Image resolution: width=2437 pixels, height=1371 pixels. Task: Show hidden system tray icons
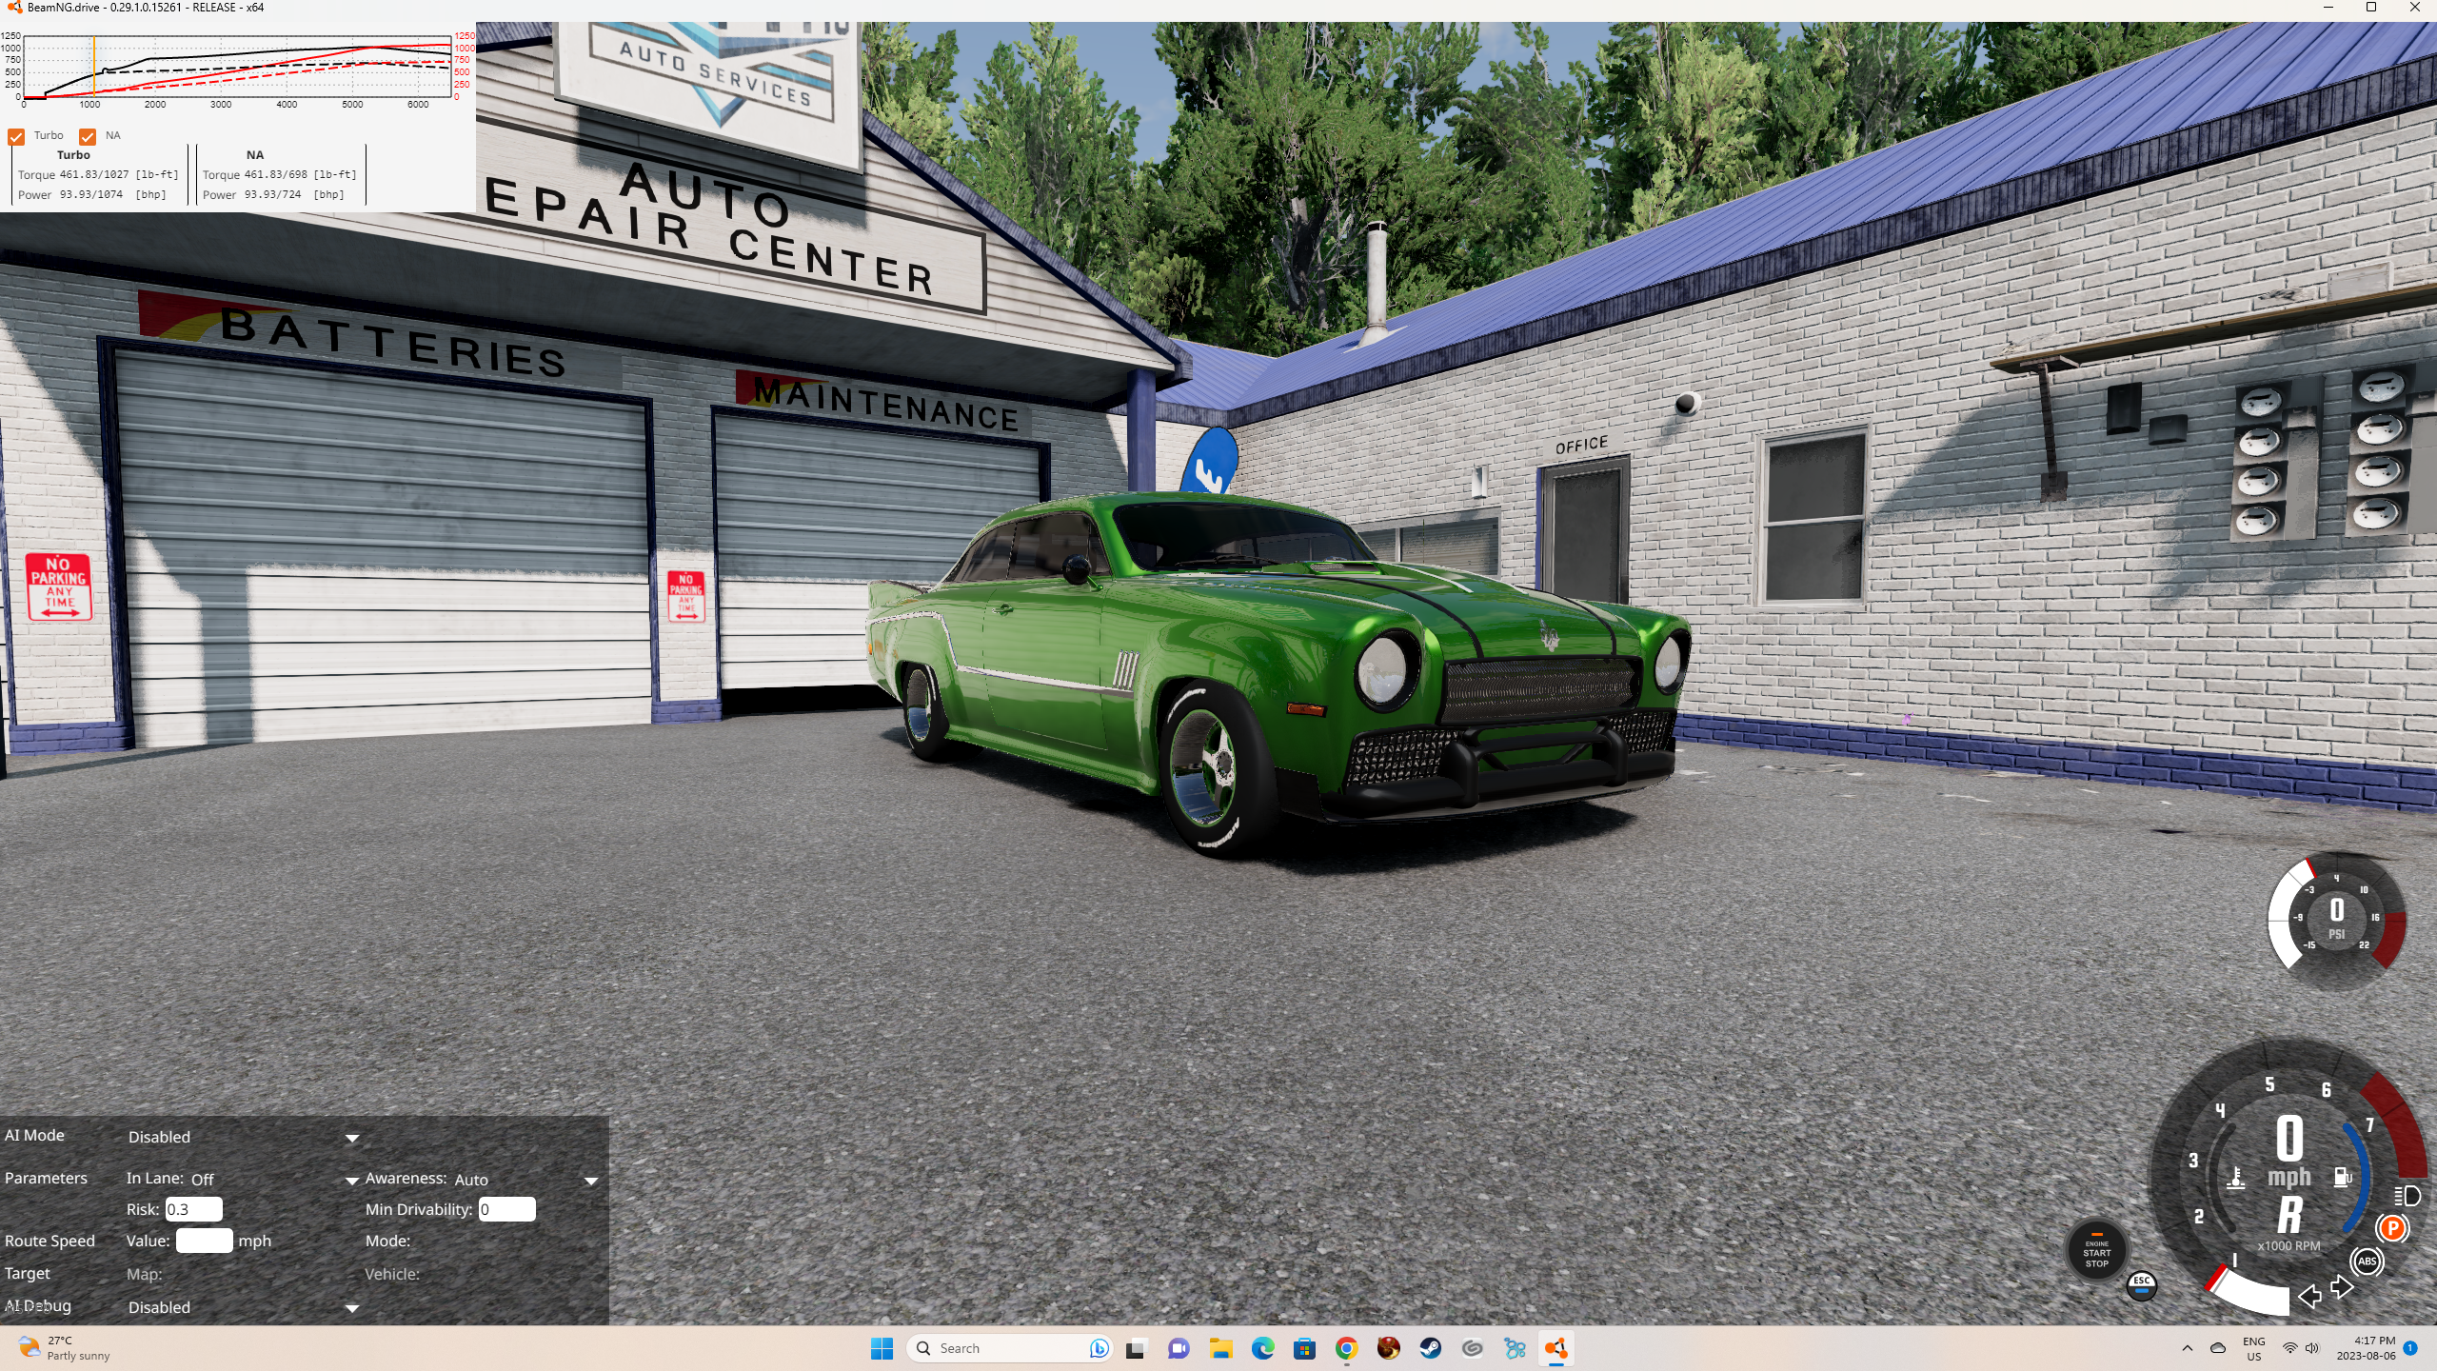click(x=2187, y=1348)
